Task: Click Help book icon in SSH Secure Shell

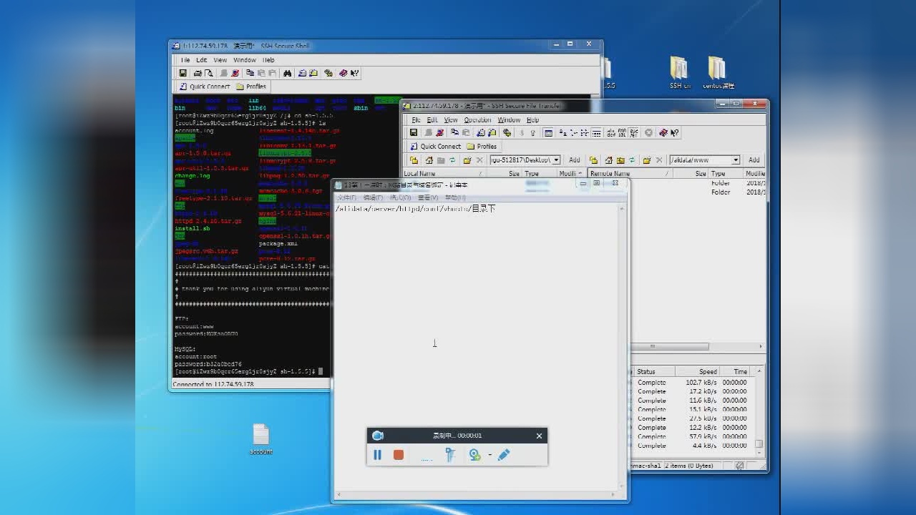Action: (343, 73)
